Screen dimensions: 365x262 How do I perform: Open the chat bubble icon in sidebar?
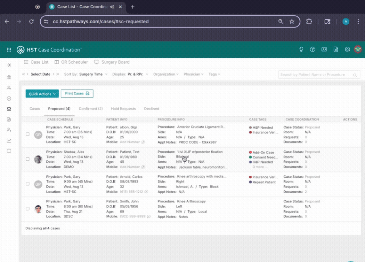(9, 151)
